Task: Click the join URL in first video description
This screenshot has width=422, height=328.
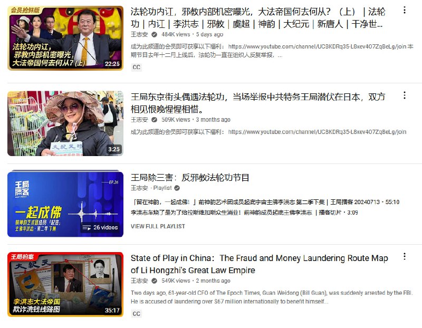Action: (x=317, y=46)
